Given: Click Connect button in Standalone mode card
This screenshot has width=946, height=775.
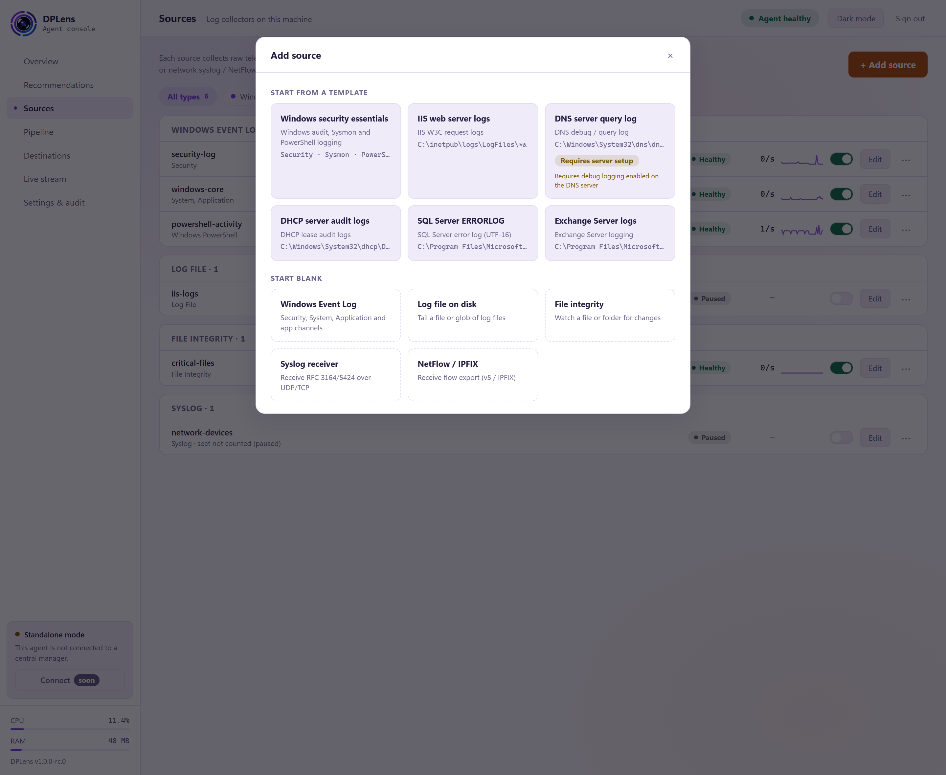Looking at the screenshot, I should click(x=70, y=680).
